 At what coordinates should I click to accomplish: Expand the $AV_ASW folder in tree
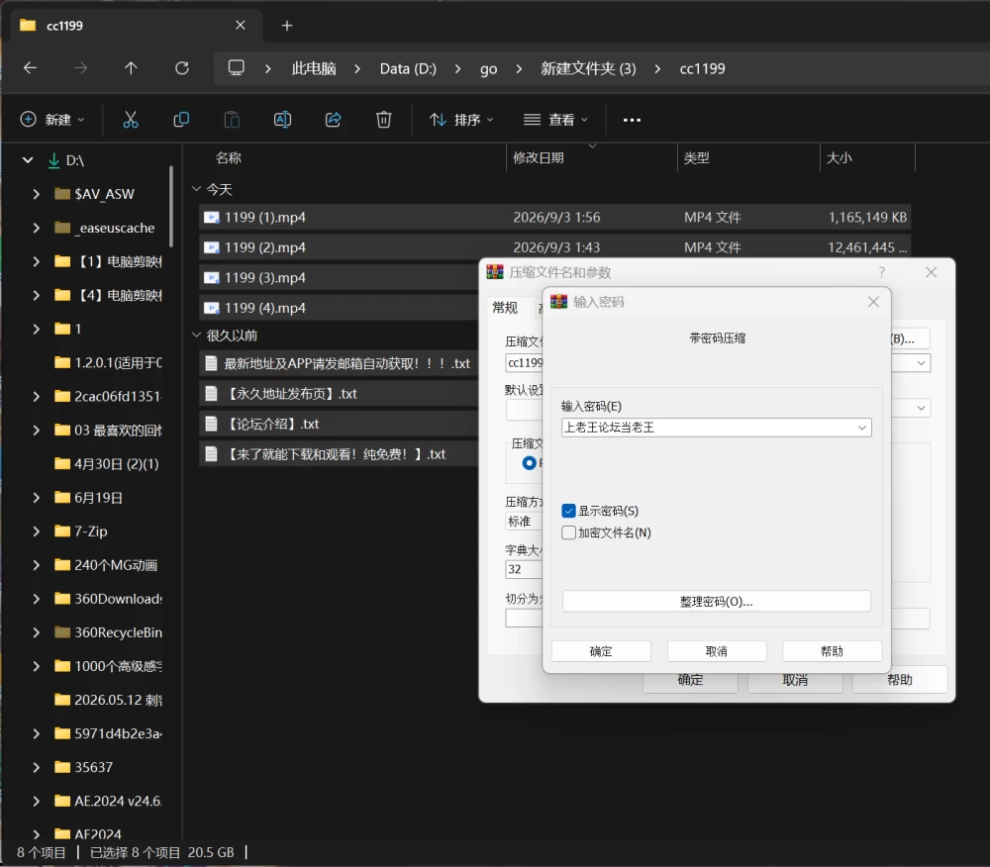coord(36,194)
